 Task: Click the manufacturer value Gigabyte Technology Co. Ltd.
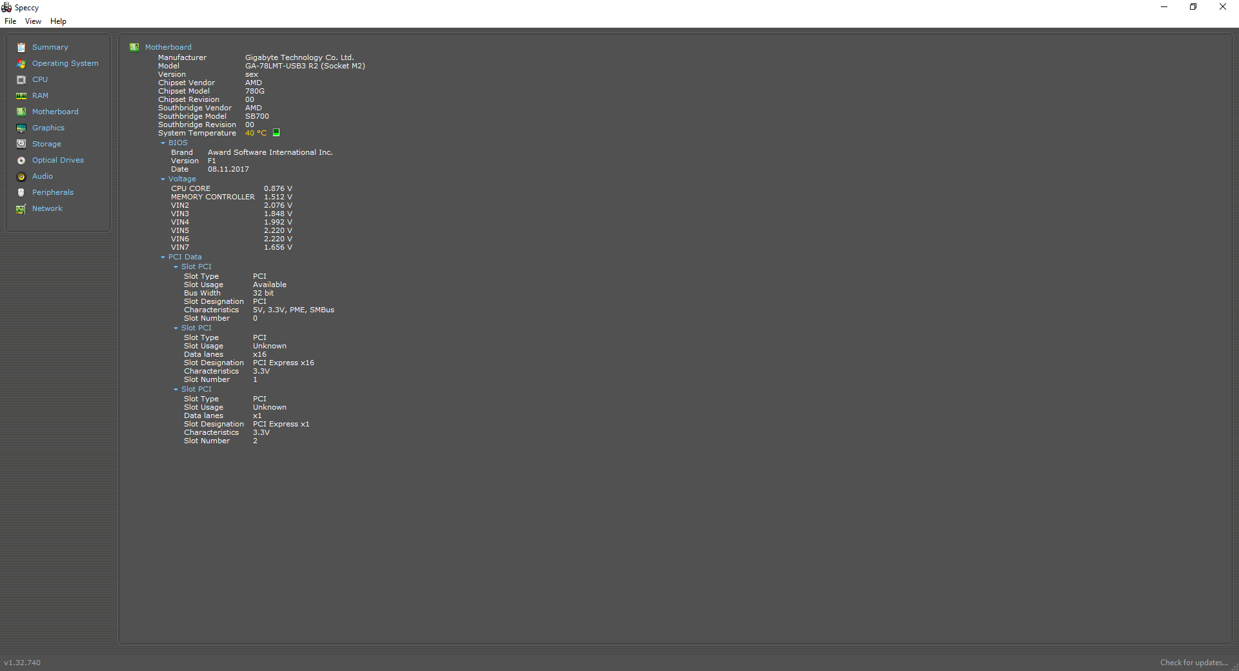(299, 57)
